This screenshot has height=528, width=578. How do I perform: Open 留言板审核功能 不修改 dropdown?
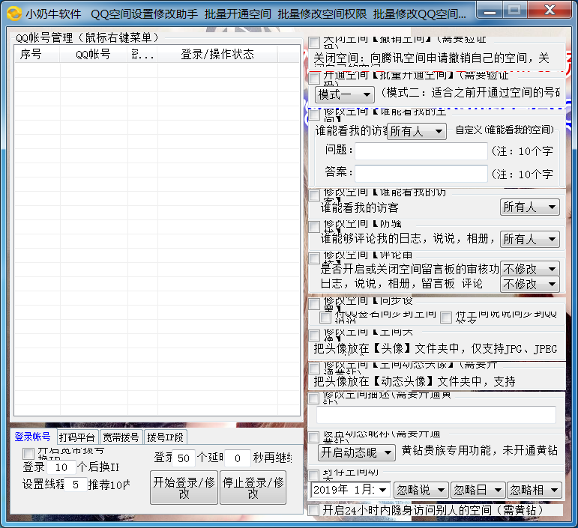coord(530,269)
